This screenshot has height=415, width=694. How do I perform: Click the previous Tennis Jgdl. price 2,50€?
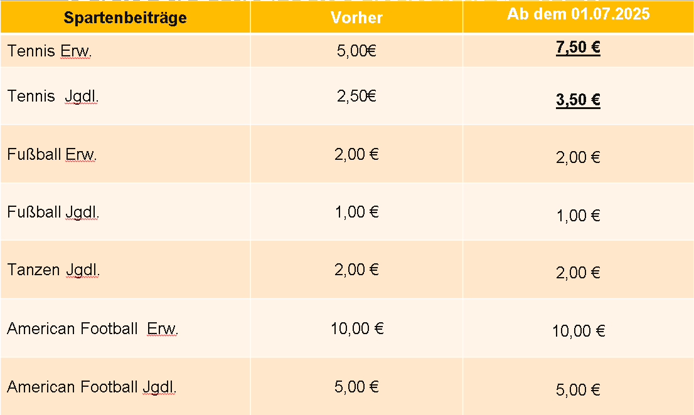pos(356,97)
